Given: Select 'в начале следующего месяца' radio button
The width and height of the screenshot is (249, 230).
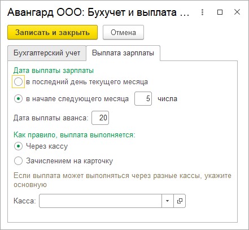Looking at the screenshot, I should pyautogui.click(x=18, y=99).
